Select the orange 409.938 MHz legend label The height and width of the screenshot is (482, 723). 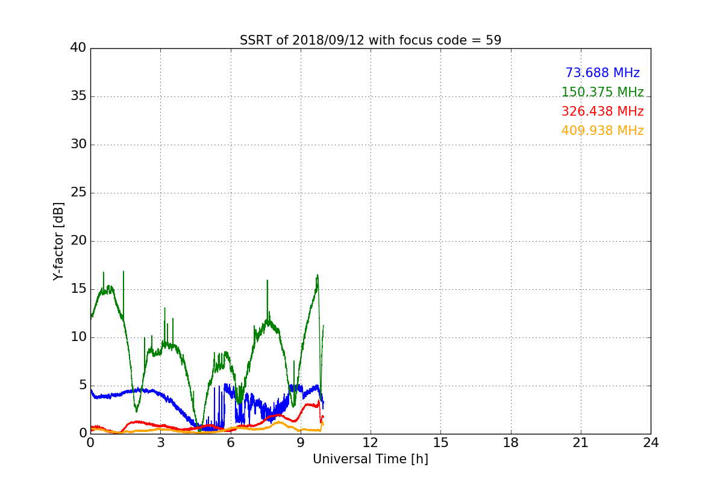pyautogui.click(x=602, y=131)
